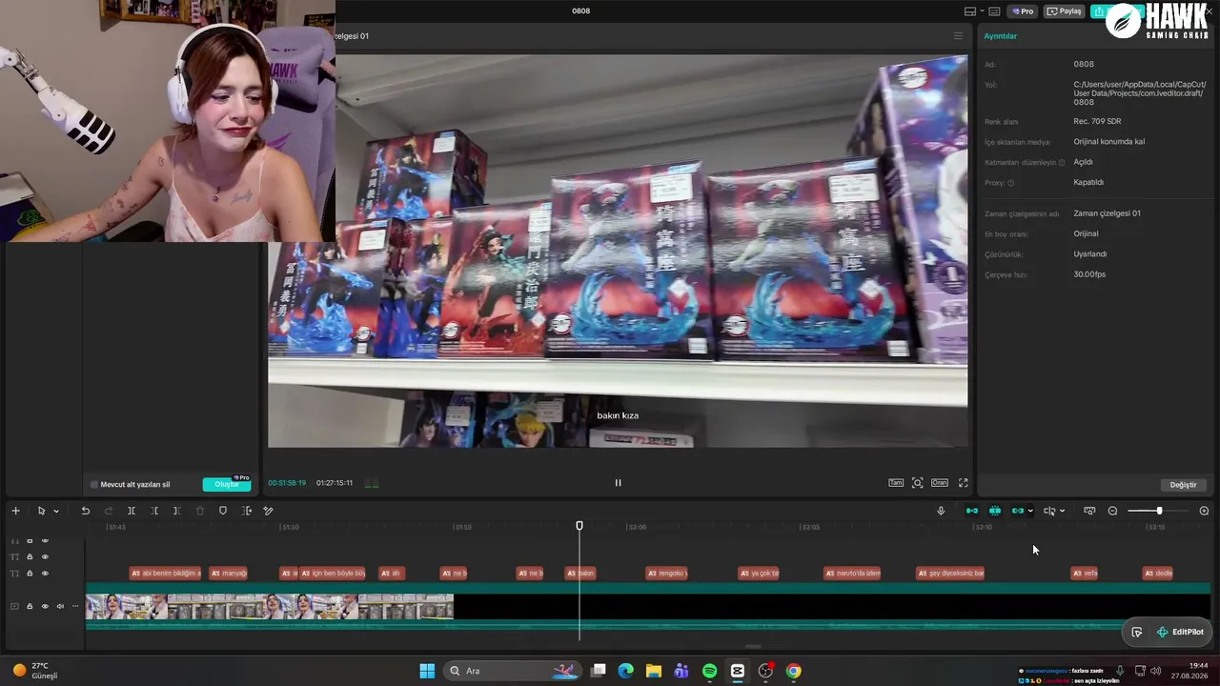Open the timeline cover settings icon
1220x686 pixels.
coord(1089,511)
